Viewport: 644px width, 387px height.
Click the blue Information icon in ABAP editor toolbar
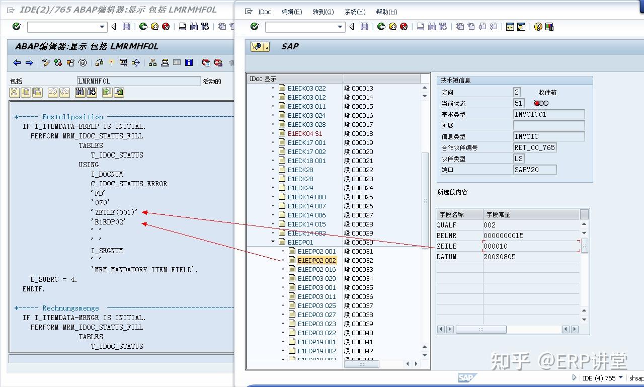point(189,62)
